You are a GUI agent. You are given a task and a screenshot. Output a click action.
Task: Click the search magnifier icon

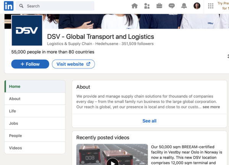point(21,6)
